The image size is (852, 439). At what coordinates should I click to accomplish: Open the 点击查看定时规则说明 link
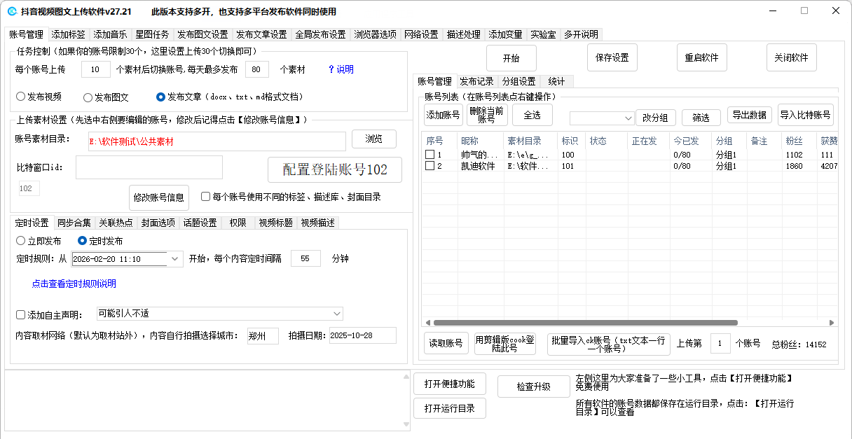[x=74, y=284]
